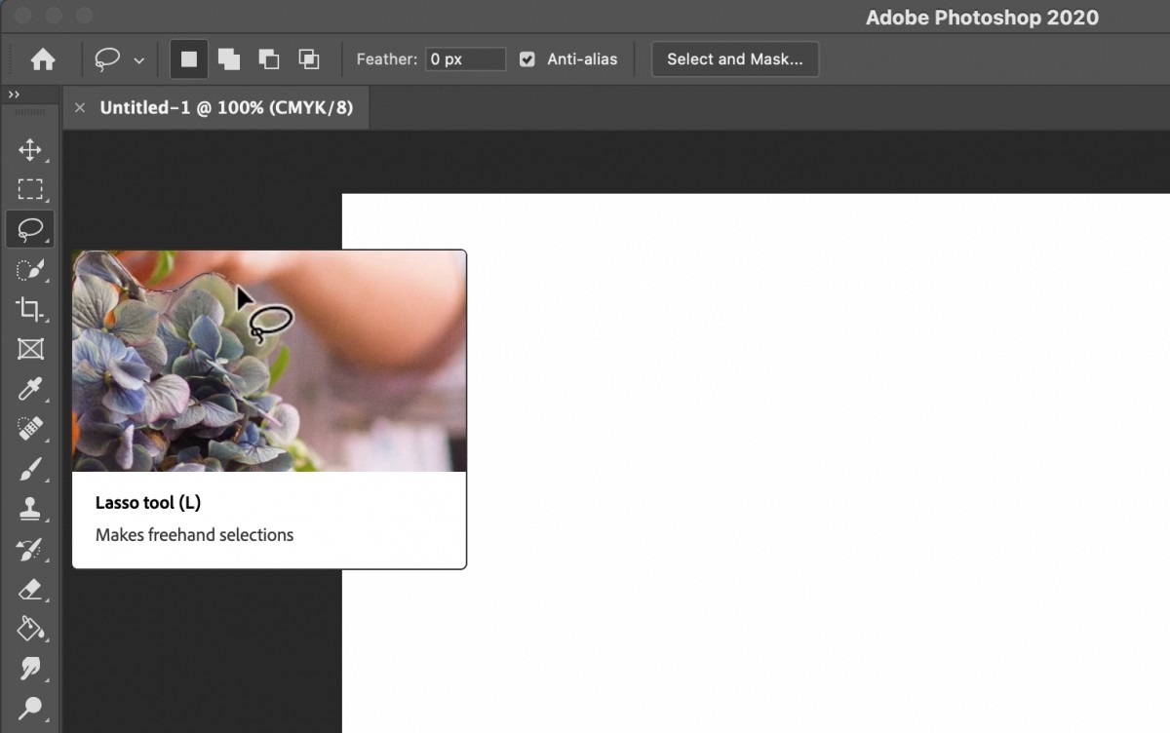1170x733 pixels.
Task: Open the Lasso tool preset picker dropdown
Action: [138, 60]
